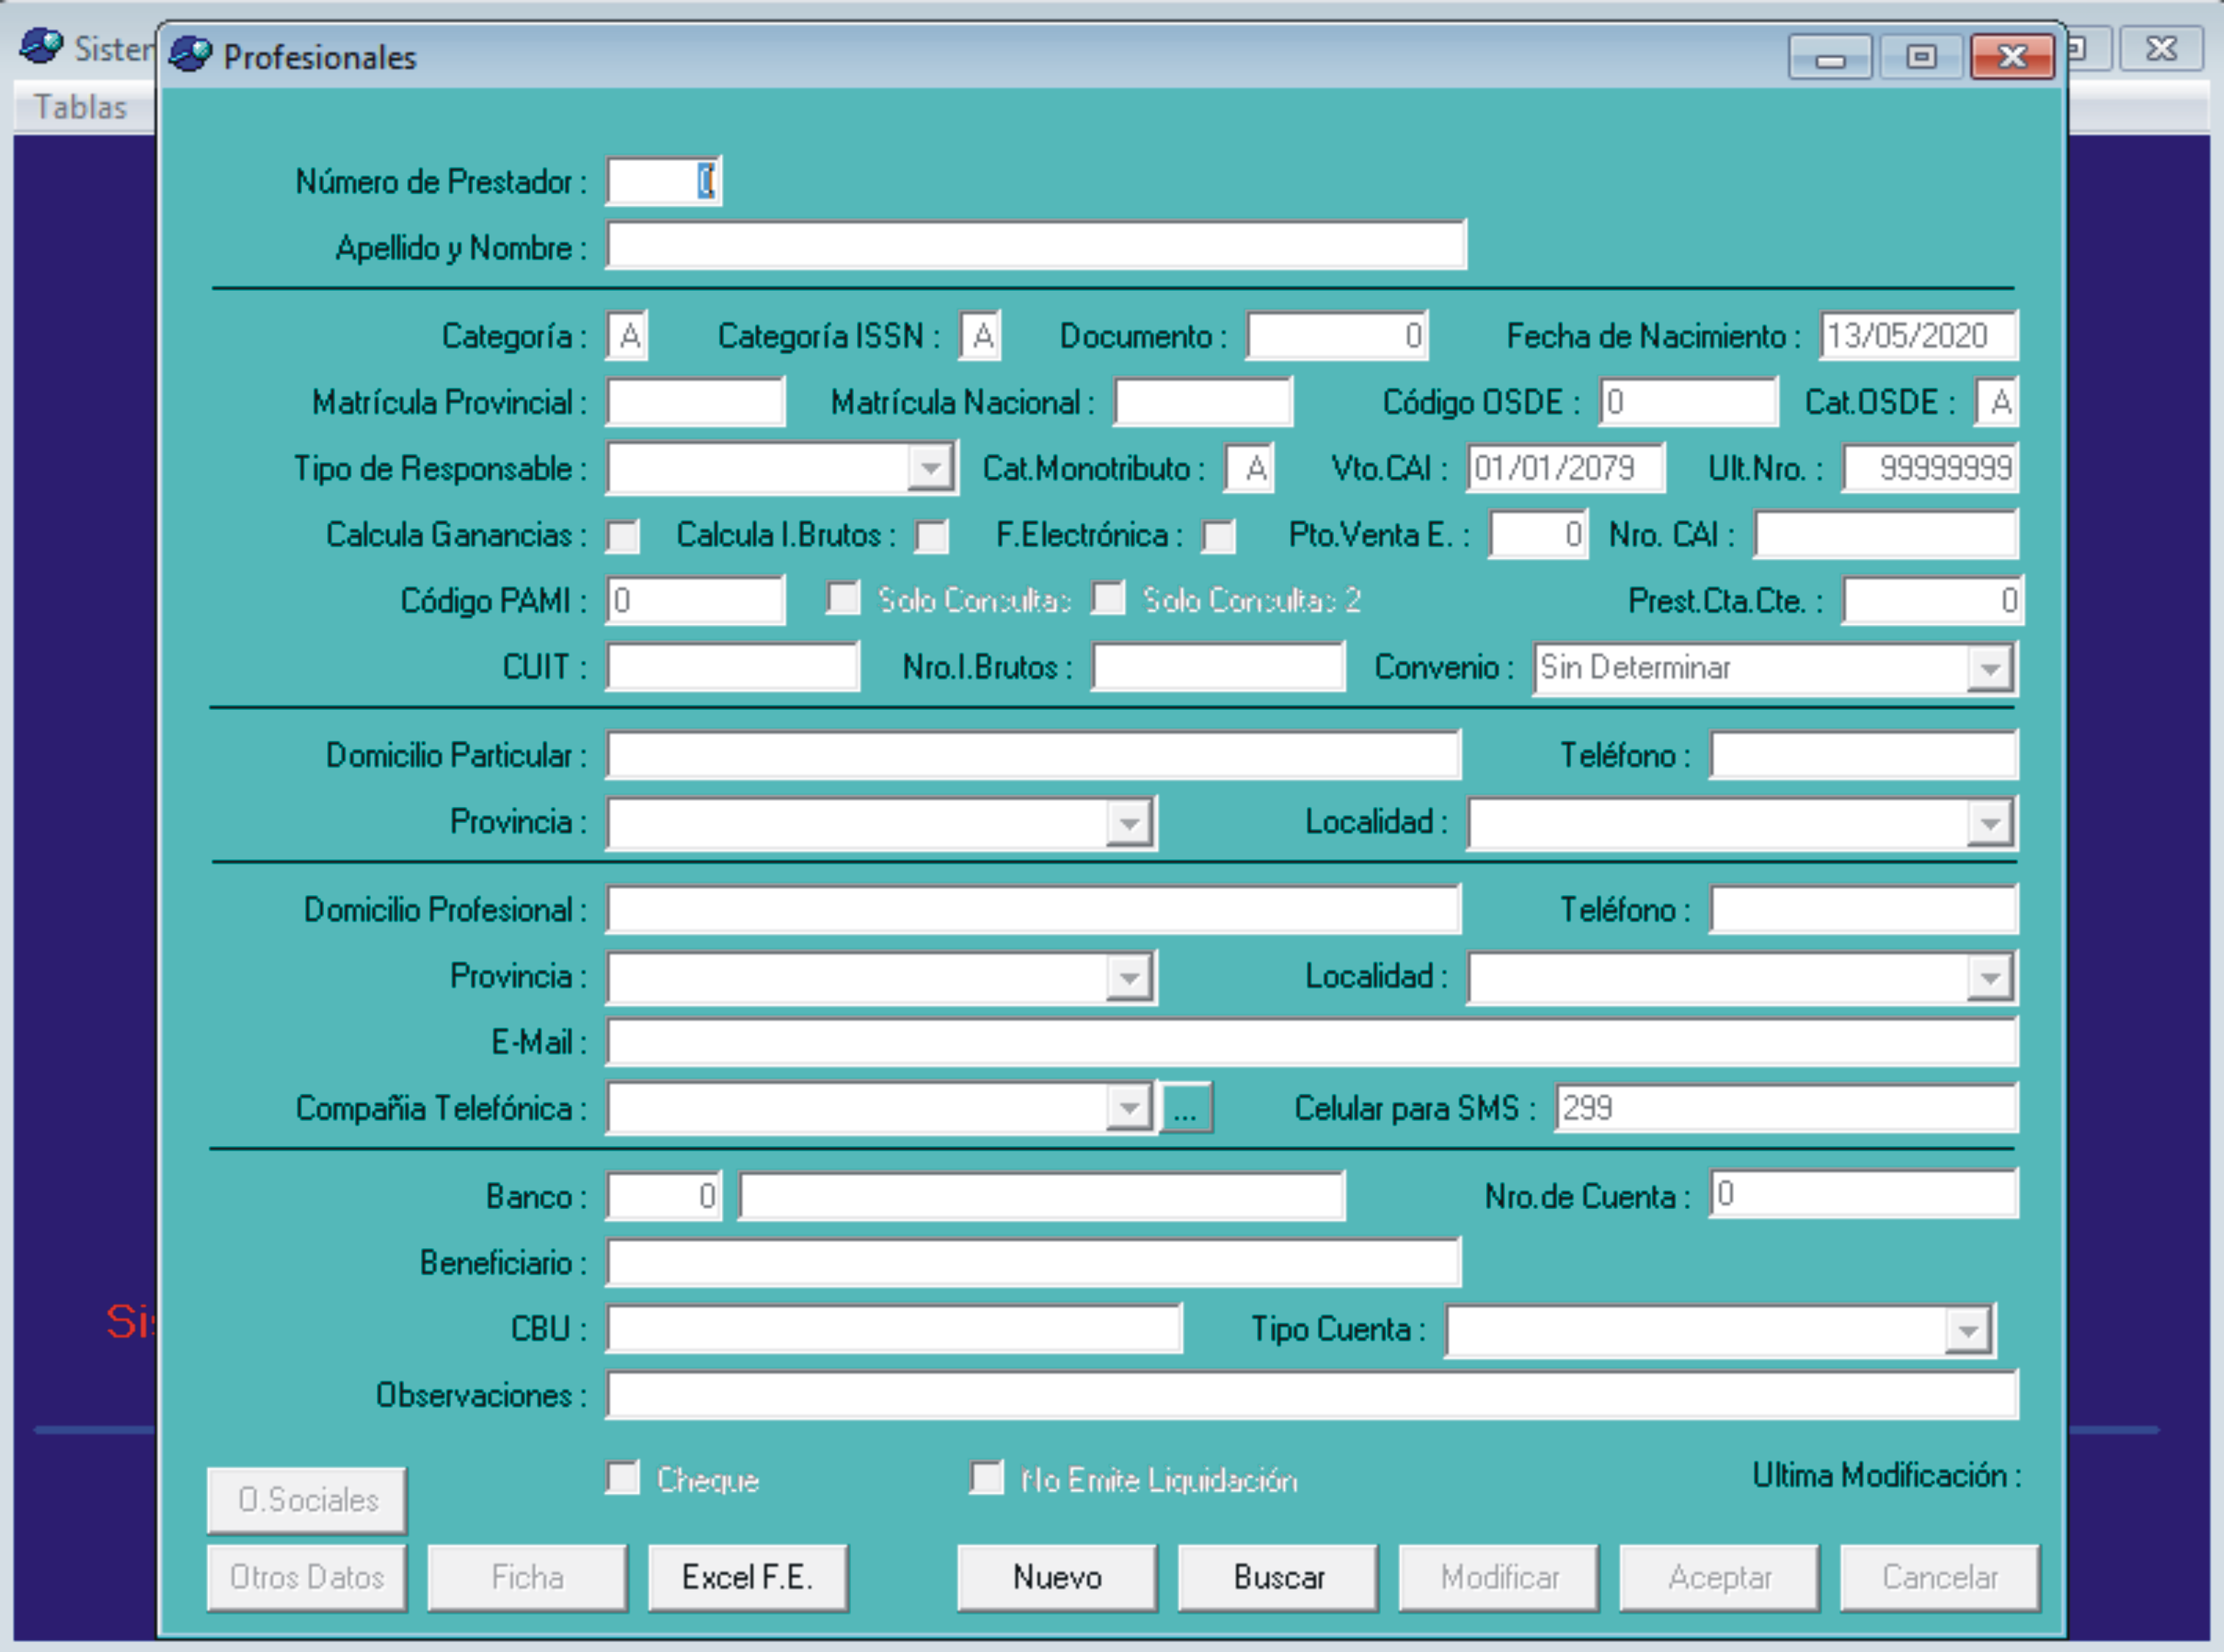2224x1652 pixels.
Task: Click the Matrícula Provincial field
Action: (696, 402)
